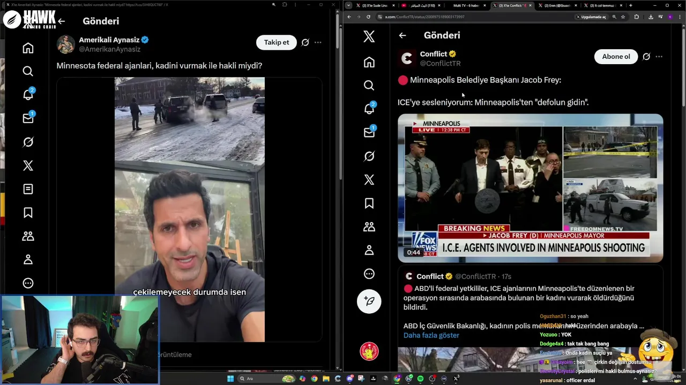Open Grok in right window sidebar
This screenshot has height=385, width=686.
[x=369, y=156]
